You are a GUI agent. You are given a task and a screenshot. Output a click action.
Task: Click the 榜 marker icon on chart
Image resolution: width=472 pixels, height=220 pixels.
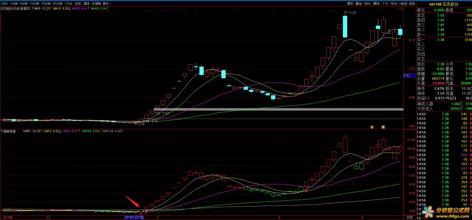(383, 127)
